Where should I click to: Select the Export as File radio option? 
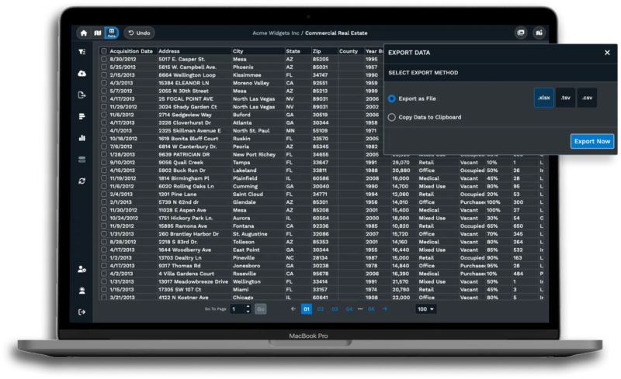tap(392, 98)
